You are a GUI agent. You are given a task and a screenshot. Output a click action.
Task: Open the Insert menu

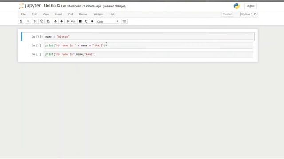[59, 14]
